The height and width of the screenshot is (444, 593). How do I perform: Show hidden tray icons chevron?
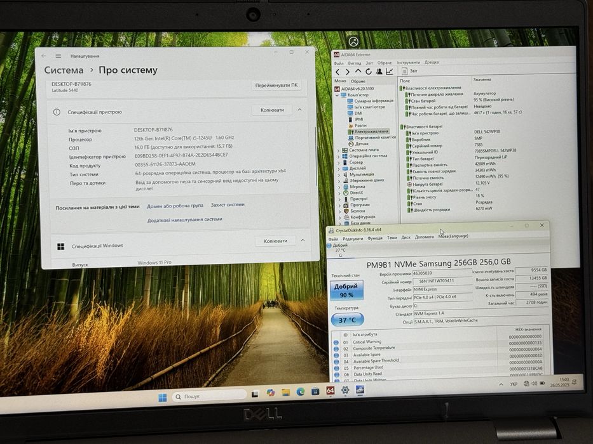click(501, 384)
